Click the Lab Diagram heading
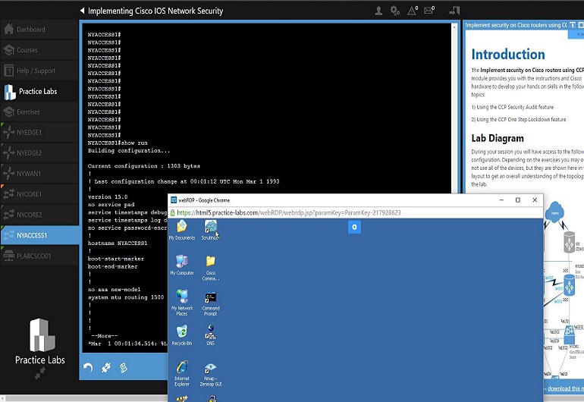The height and width of the screenshot is (402, 584). pyautogui.click(x=498, y=138)
